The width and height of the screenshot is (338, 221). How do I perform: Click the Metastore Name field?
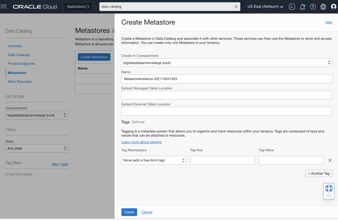(227, 79)
